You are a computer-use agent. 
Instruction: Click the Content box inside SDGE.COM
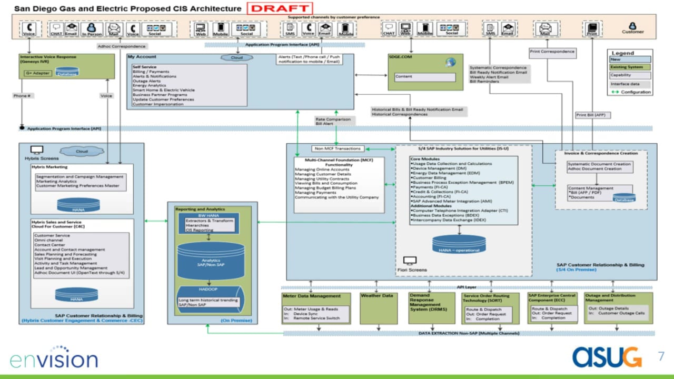pos(425,77)
